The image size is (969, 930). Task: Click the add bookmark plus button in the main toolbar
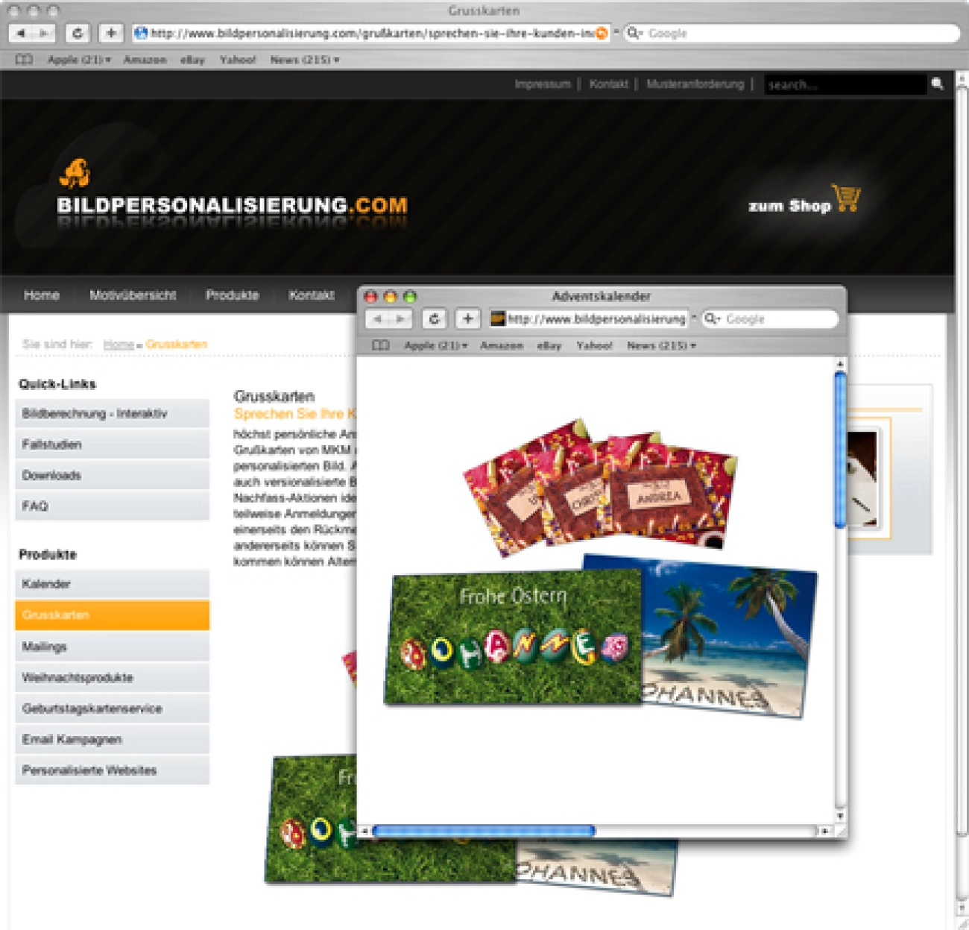(111, 33)
